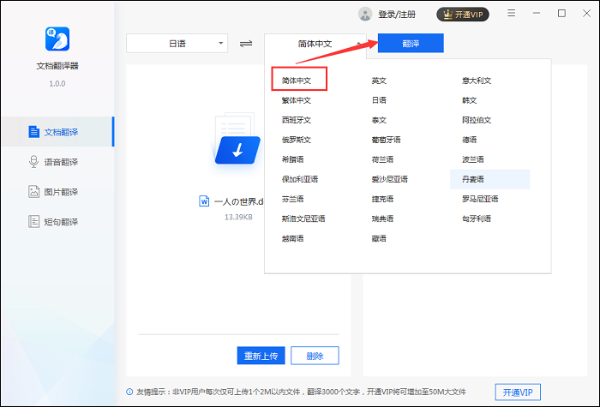Click the picture icon of 图片翻译

click(33, 192)
